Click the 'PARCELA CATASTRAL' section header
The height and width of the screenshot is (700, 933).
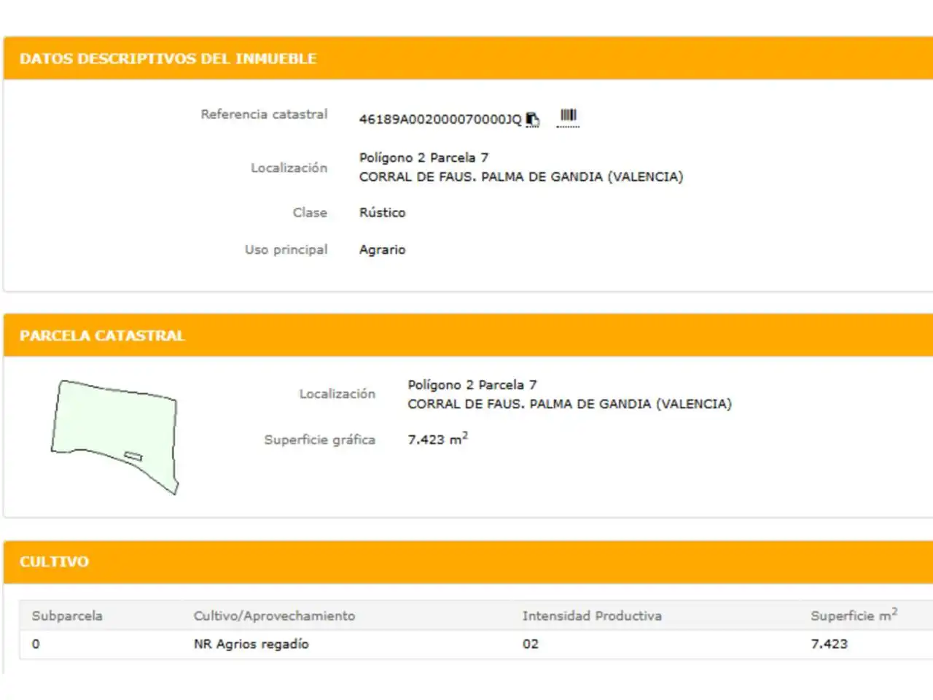coord(102,336)
